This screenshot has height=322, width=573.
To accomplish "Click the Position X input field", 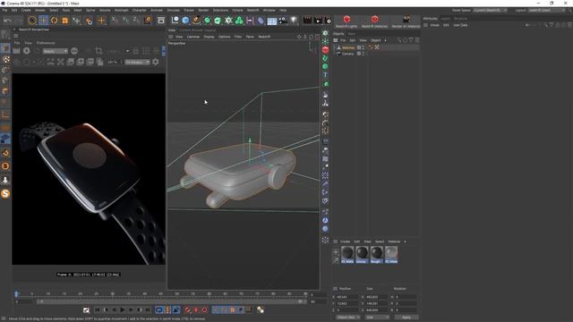I will [x=347, y=297].
